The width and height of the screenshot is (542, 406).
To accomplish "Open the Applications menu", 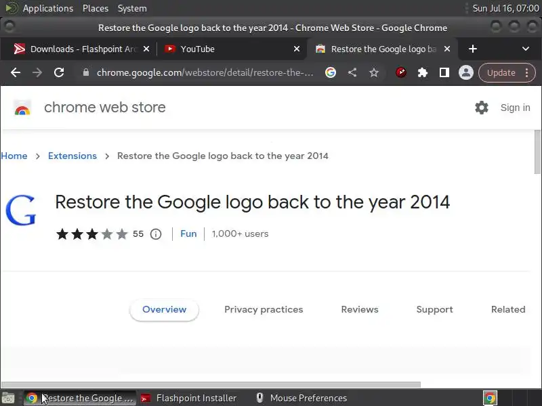I will click(47, 8).
